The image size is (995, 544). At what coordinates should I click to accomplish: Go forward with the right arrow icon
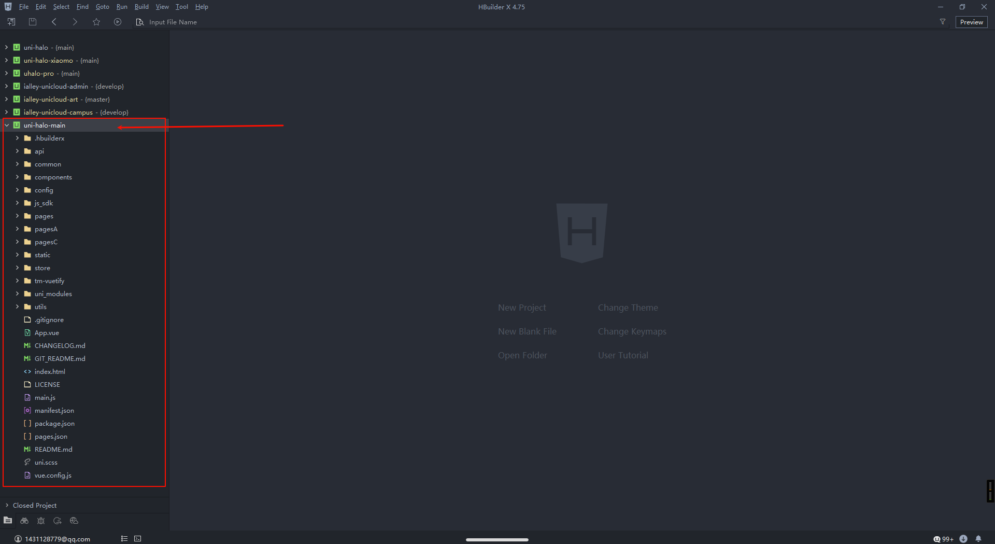75,22
